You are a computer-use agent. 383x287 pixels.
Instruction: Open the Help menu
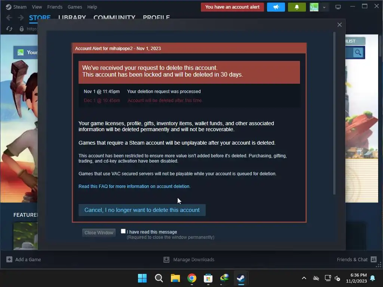[92, 7]
